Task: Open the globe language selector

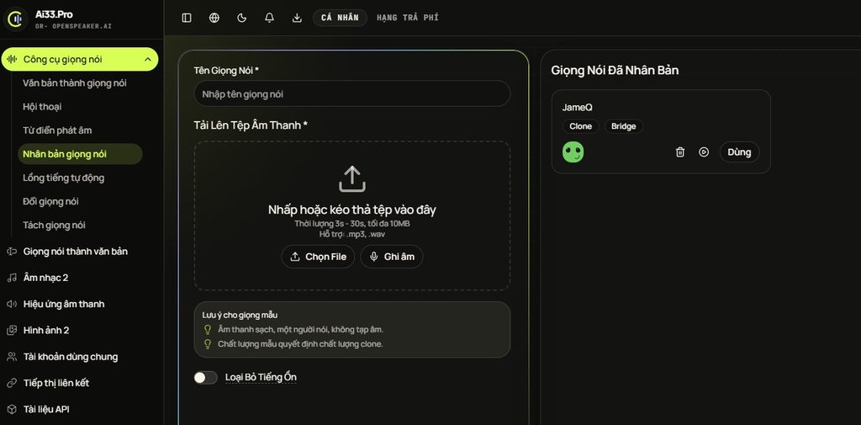Action: pos(214,18)
